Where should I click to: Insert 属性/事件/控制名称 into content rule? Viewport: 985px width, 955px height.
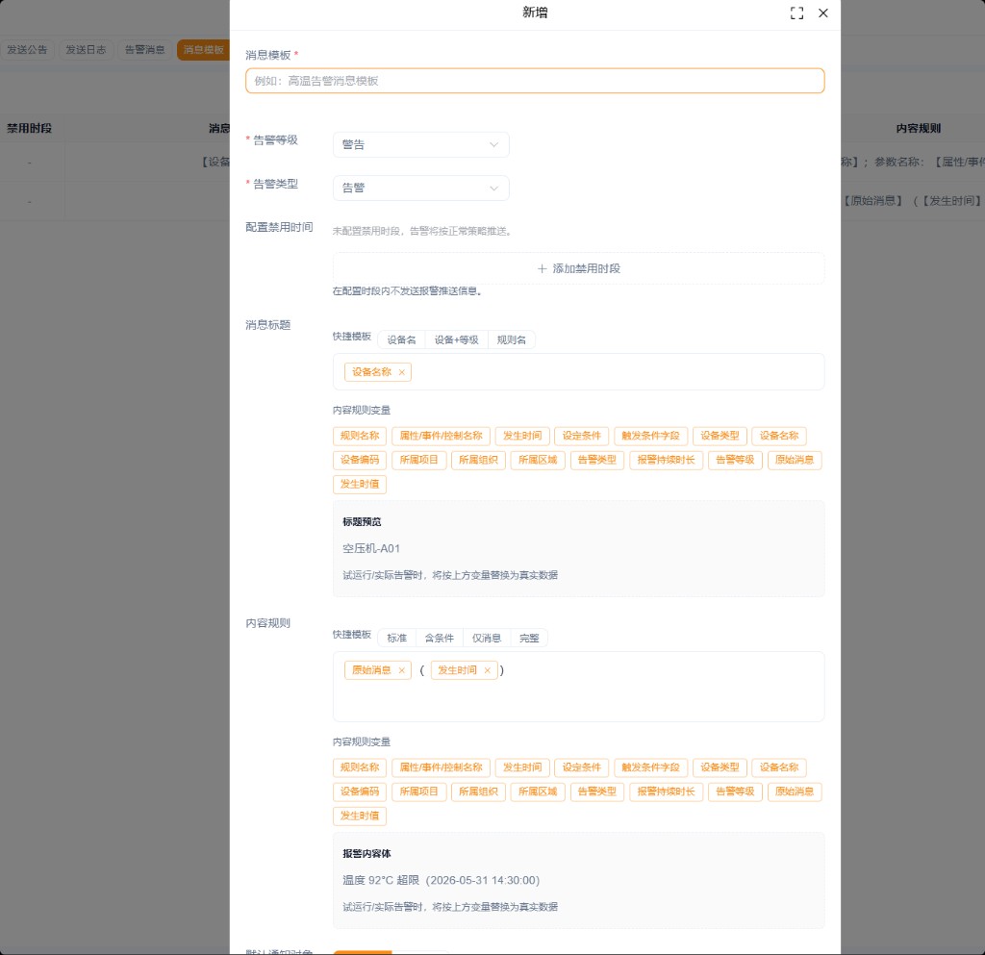pos(441,767)
